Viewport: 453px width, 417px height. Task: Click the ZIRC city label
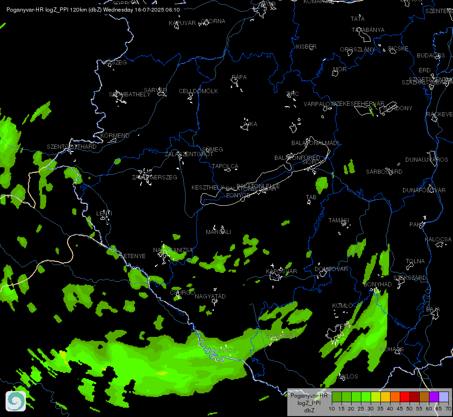pos(292,94)
